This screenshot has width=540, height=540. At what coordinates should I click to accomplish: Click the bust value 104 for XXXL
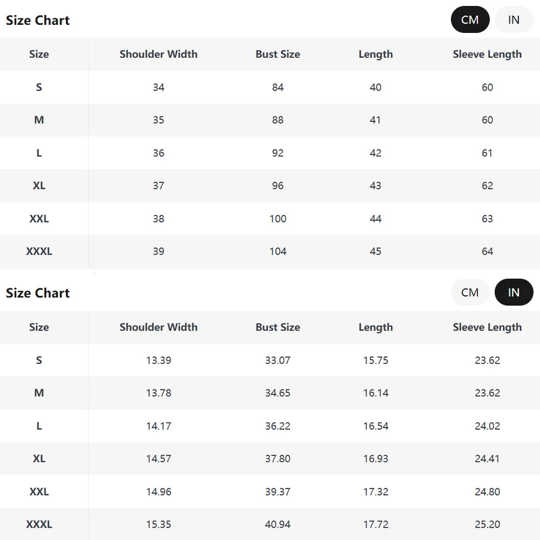pos(278,251)
